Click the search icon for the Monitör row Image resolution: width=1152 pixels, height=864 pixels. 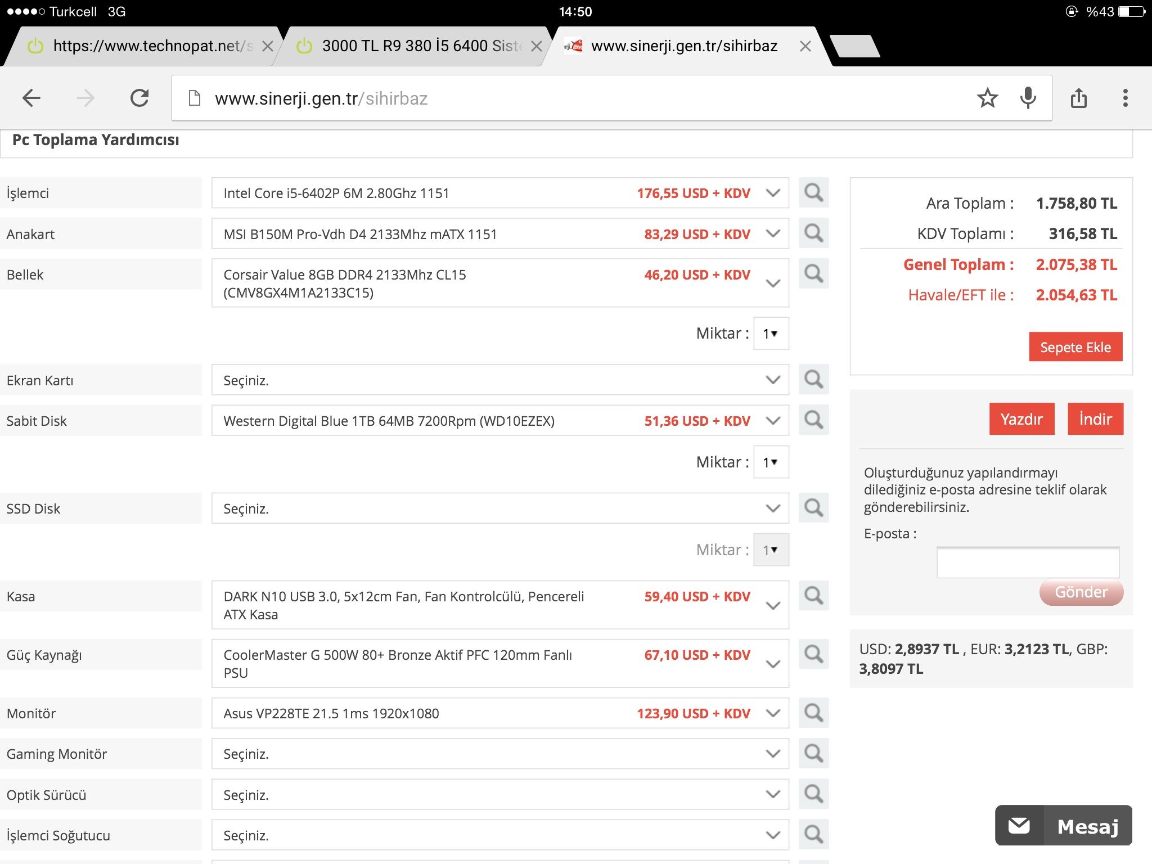coord(813,713)
